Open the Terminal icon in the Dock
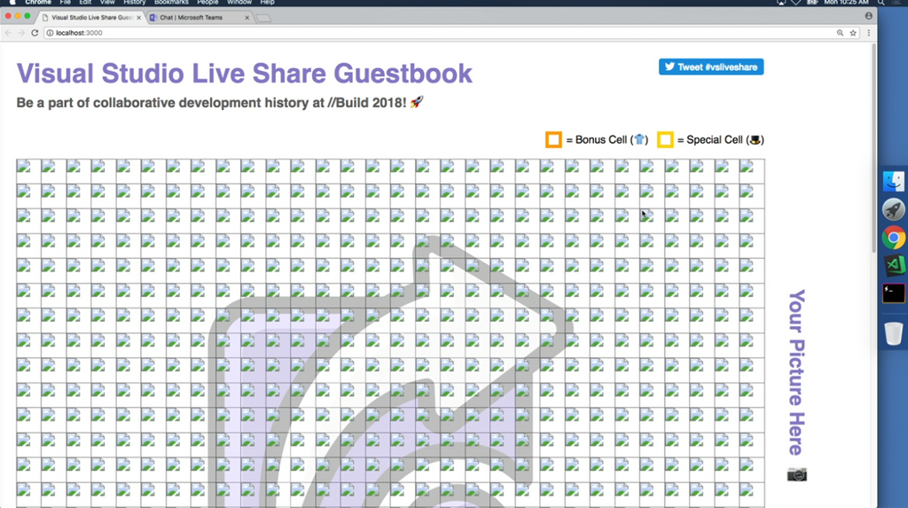The image size is (908, 508). click(894, 293)
